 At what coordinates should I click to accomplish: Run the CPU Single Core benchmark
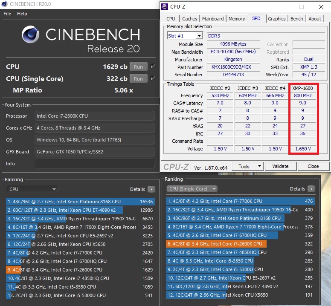[139, 79]
